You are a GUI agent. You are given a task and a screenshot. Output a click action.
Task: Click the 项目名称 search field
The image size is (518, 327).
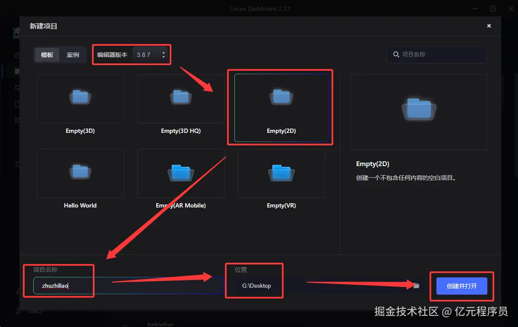coord(437,54)
